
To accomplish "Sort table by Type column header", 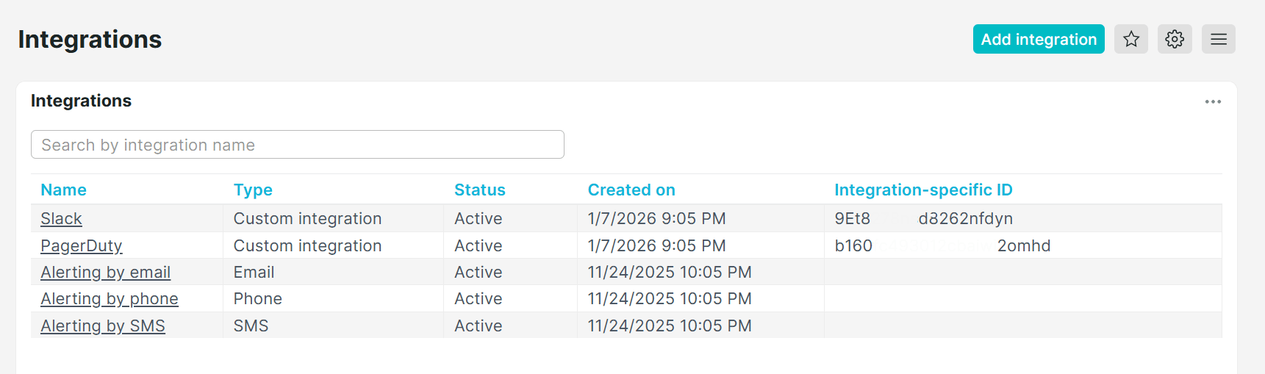I will tap(253, 190).
